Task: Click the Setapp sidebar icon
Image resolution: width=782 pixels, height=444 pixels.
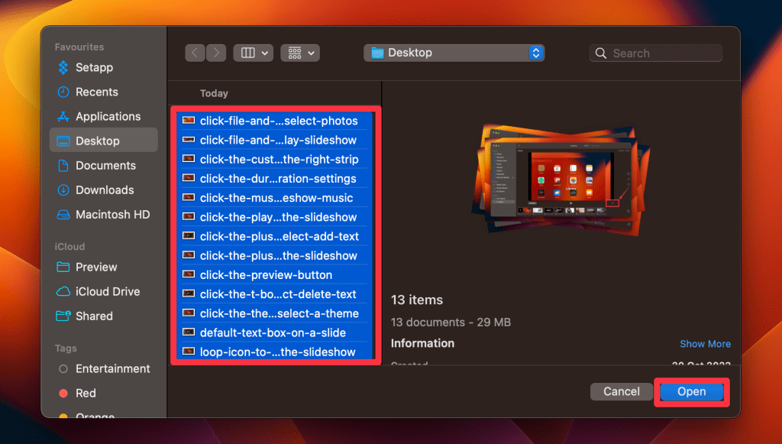Action: point(63,67)
